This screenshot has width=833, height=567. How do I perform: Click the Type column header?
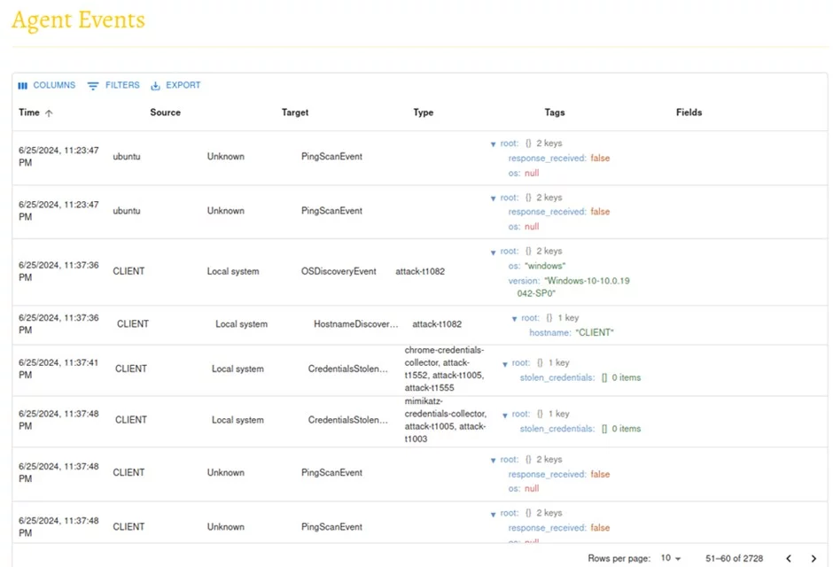coord(423,113)
